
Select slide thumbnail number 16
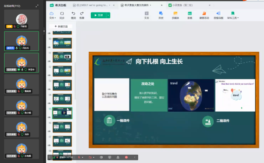(x=62, y=127)
